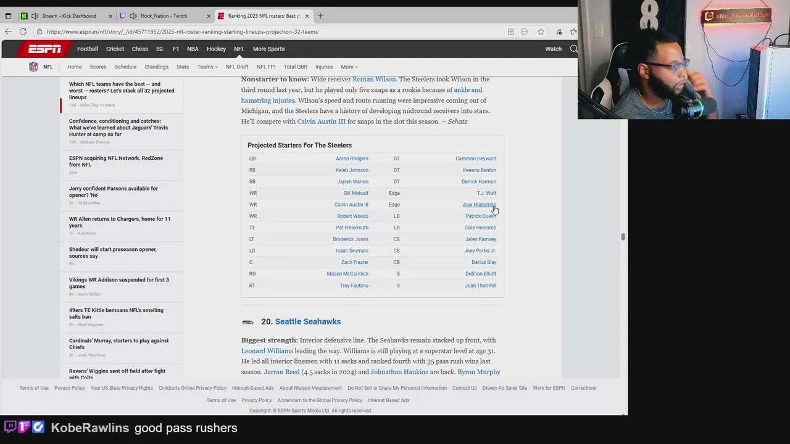
Task: Open ESPN acquiring NFL Network story
Action: tap(116, 162)
